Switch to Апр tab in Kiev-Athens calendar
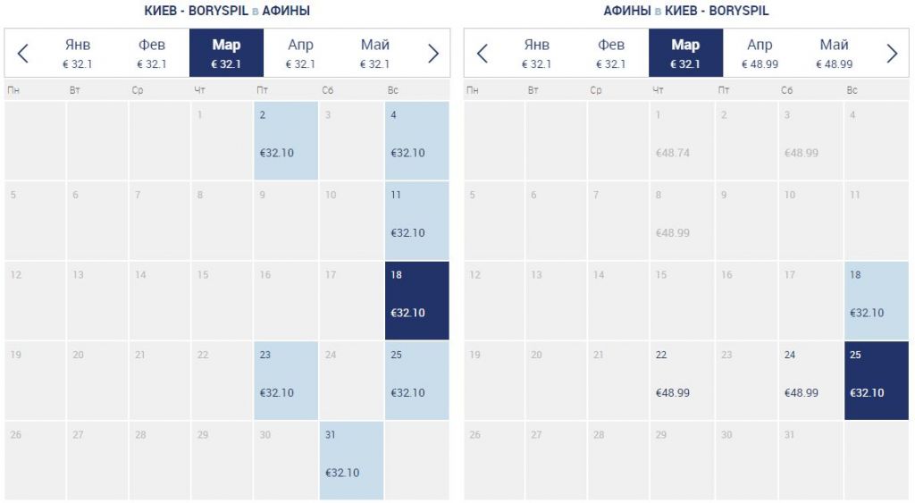This screenshot has width=915, height=503. click(x=300, y=54)
